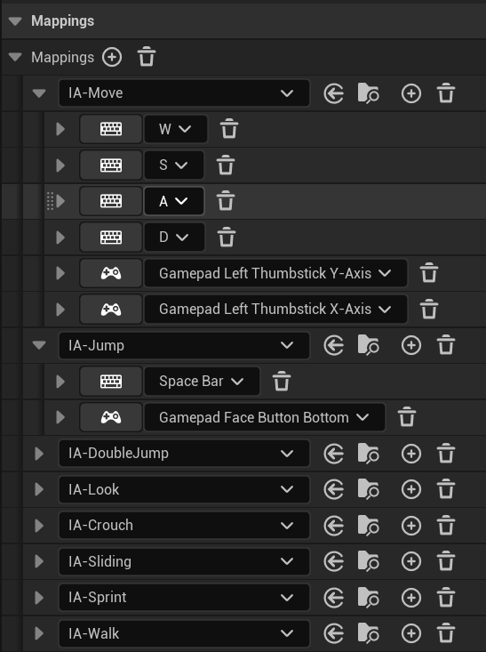Click gamepad key selector for Thumbstick X-Axis
Viewport: 486px width, 652px height.
[x=111, y=310]
